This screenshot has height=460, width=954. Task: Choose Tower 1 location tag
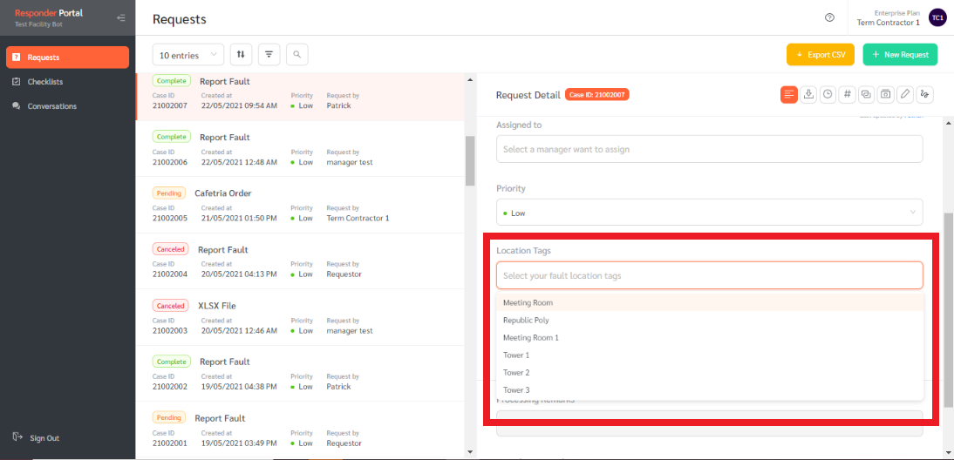pyautogui.click(x=710, y=355)
